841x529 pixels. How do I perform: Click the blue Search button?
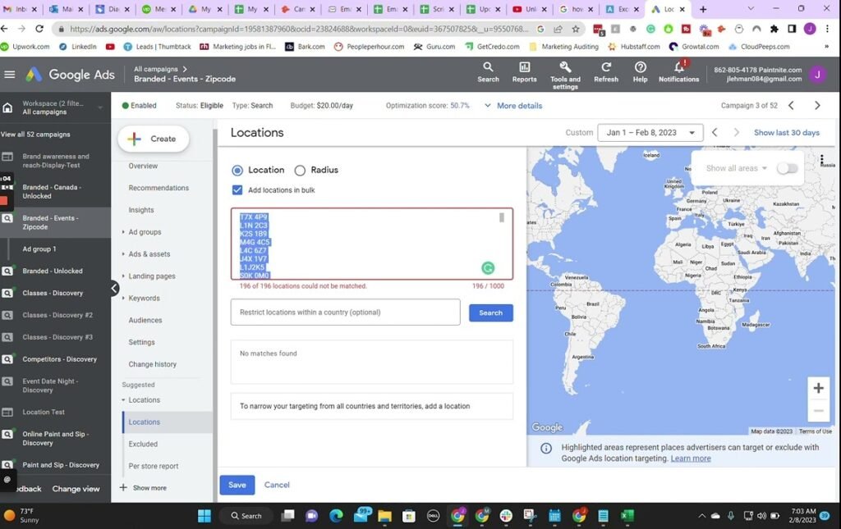[491, 312]
